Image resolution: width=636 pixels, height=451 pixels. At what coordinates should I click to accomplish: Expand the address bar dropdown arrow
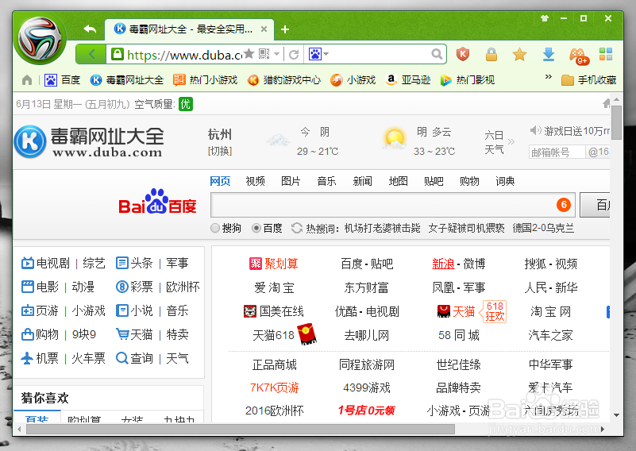276,53
